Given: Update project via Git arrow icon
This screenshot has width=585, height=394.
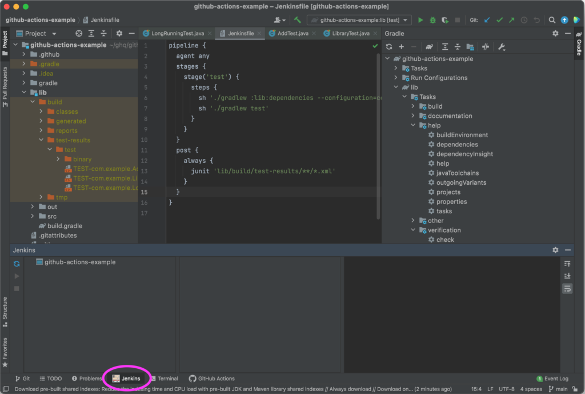Looking at the screenshot, I should coord(487,20).
